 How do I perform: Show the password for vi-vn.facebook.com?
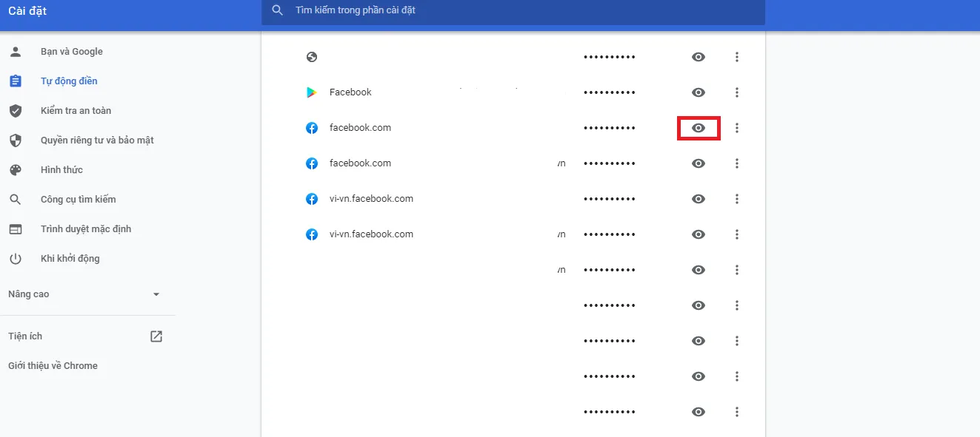point(698,198)
